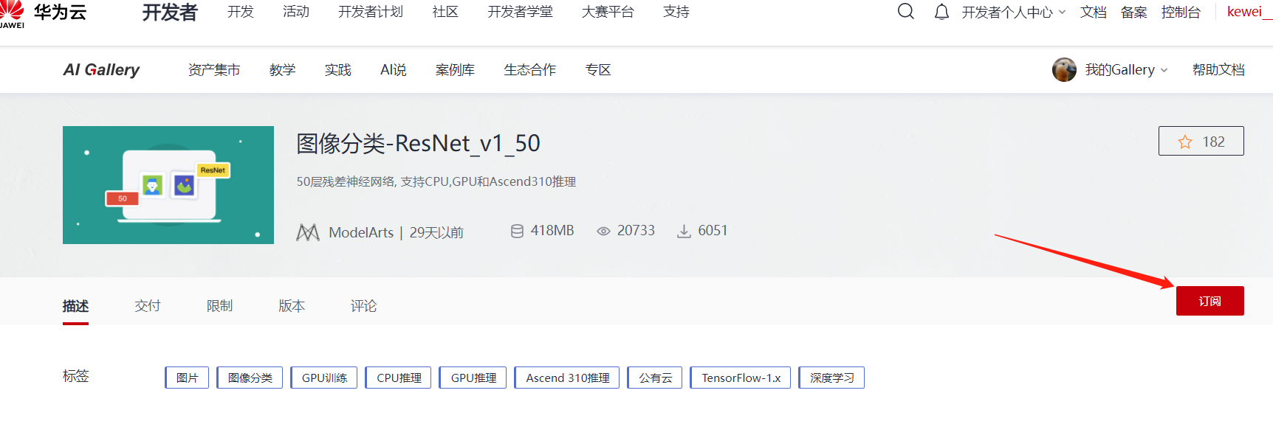
Task: Click the star favorite icon
Action: [1185, 142]
